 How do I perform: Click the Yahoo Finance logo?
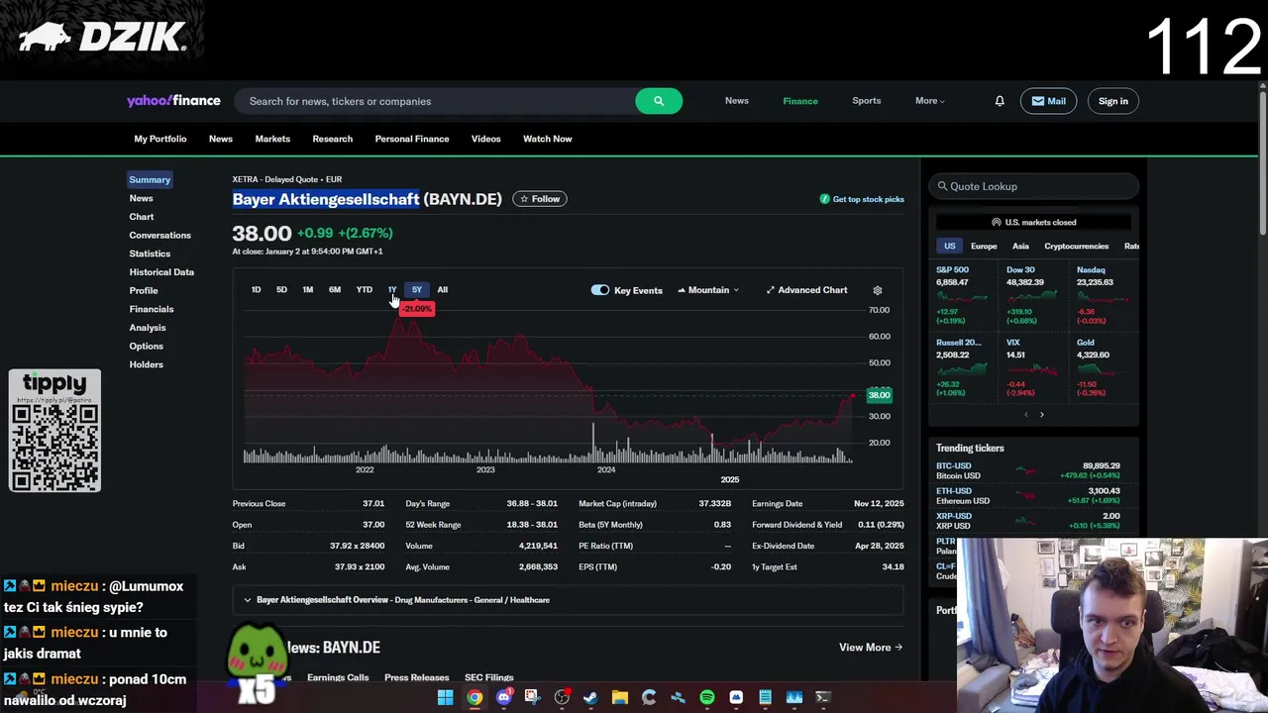coord(173,101)
